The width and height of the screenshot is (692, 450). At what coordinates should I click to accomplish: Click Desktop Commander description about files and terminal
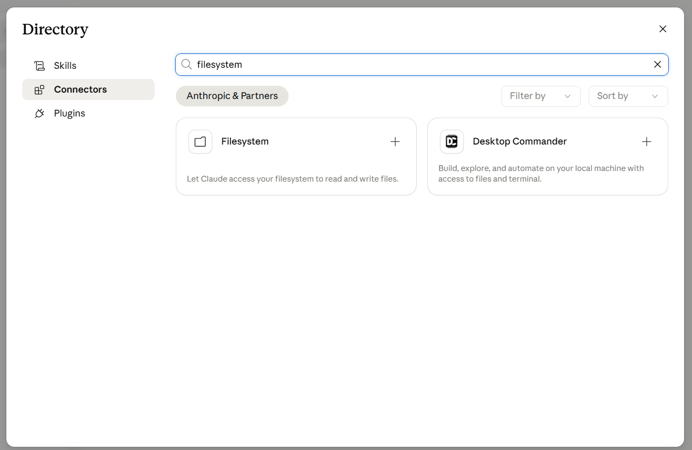coord(541,174)
